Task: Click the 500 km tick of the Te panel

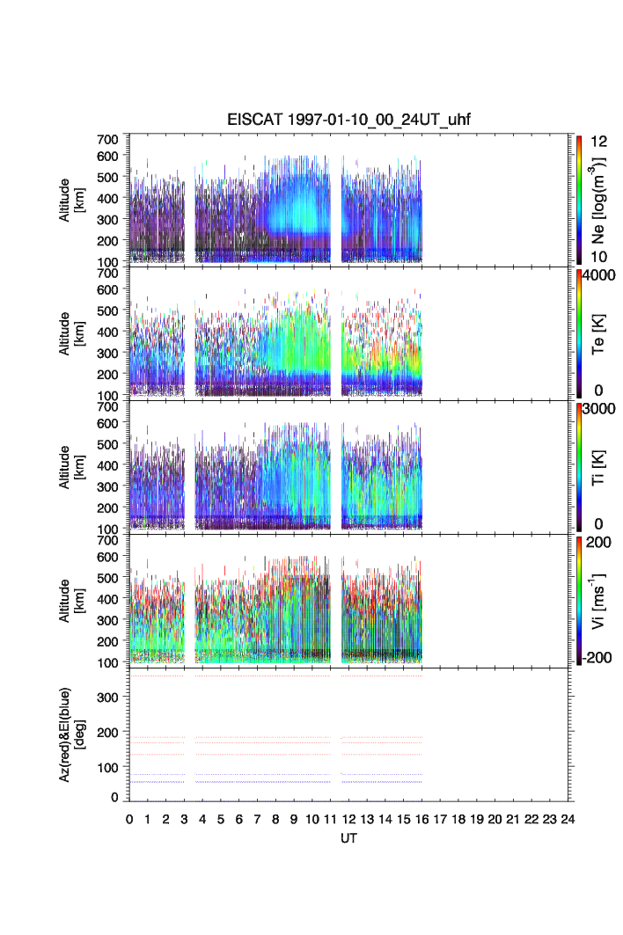Action: pyautogui.click(x=107, y=310)
